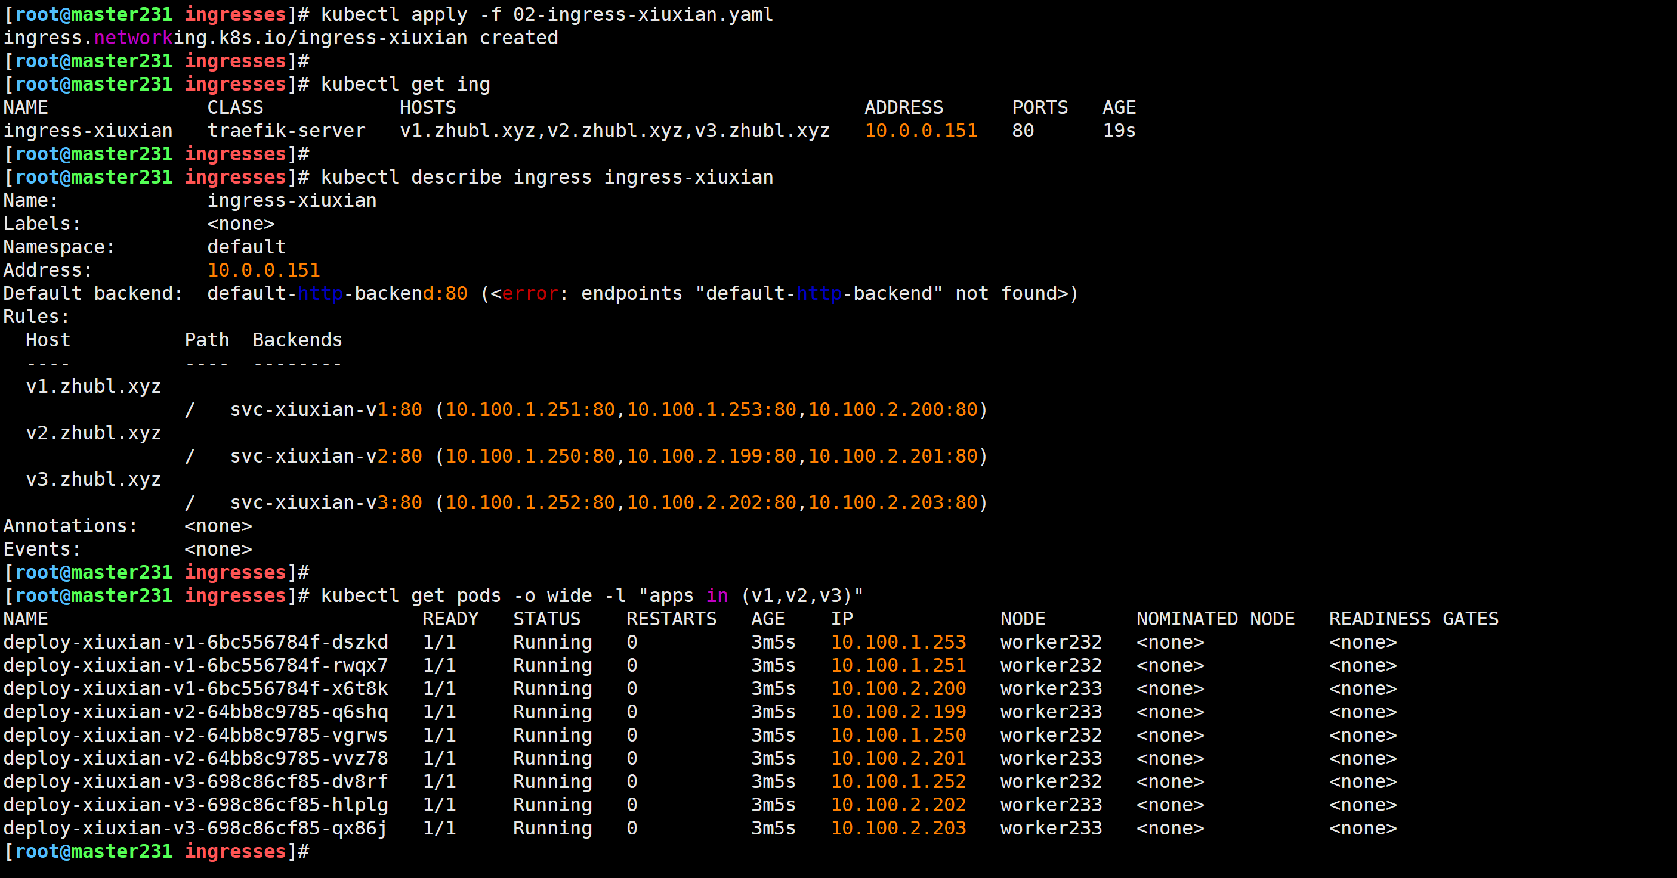1677x878 pixels.
Task: Click the svc-xiuxian-v3:80 backend text
Action: pyautogui.click(x=326, y=502)
